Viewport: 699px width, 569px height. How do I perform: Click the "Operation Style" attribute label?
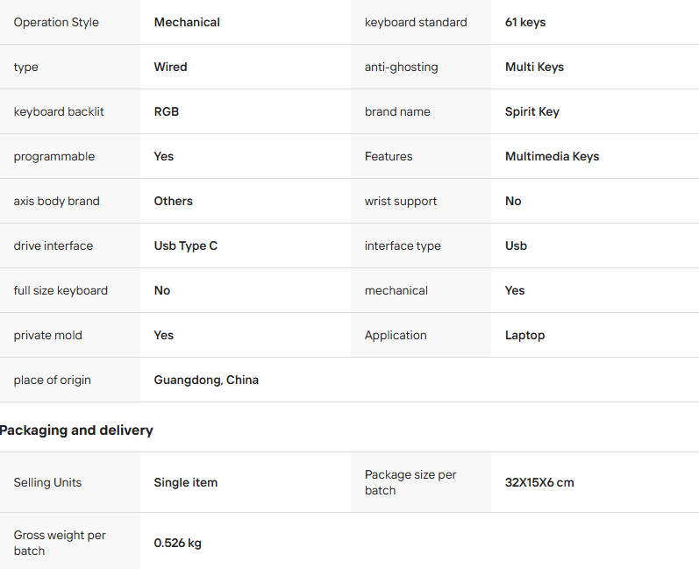[56, 22]
